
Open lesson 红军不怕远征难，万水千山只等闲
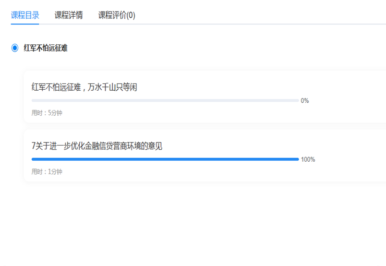[x=84, y=87]
